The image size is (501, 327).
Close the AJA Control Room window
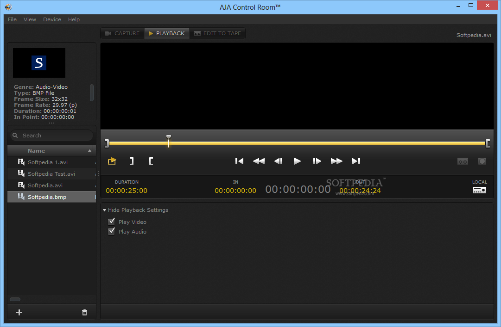487,5
